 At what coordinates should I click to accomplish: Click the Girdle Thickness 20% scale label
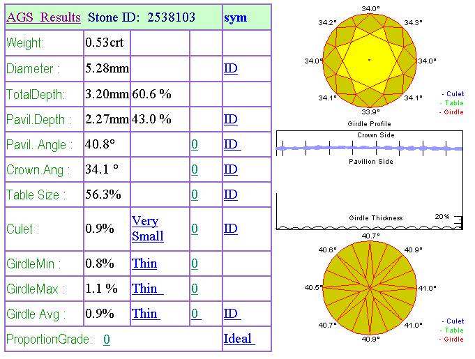tap(442, 217)
